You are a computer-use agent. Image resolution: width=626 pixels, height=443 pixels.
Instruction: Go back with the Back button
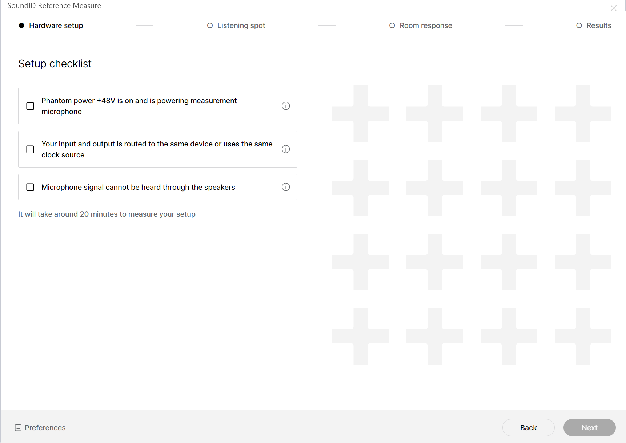click(528, 428)
